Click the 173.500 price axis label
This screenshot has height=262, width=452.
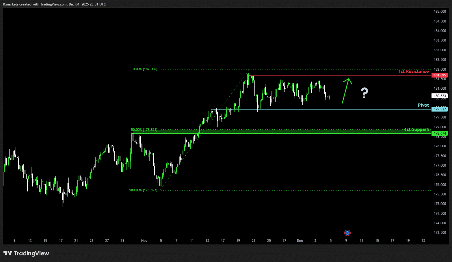pyautogui.click(x=440, y=233)
